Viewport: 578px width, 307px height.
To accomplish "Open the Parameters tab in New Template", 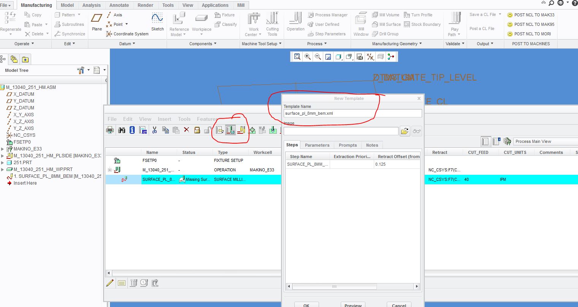I will (x=317, y=145).
